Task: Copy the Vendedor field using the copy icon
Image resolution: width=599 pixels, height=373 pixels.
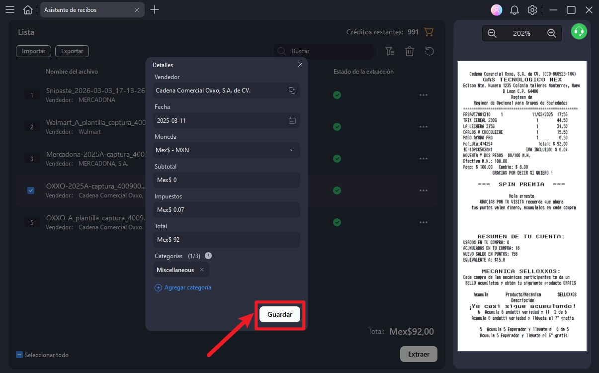Action: tap(292, 91)
